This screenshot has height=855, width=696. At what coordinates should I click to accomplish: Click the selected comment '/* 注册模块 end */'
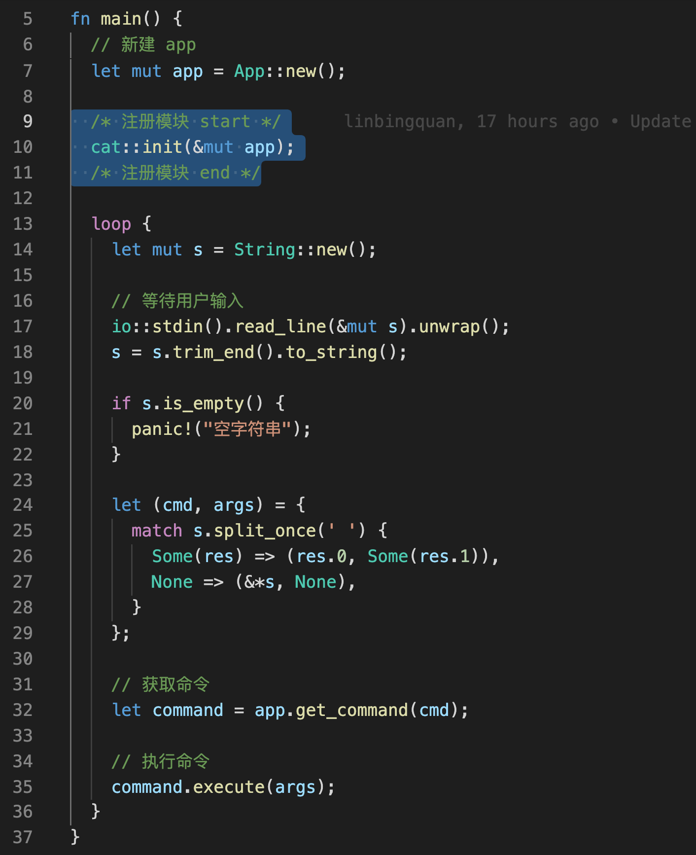tap(175, 173)
